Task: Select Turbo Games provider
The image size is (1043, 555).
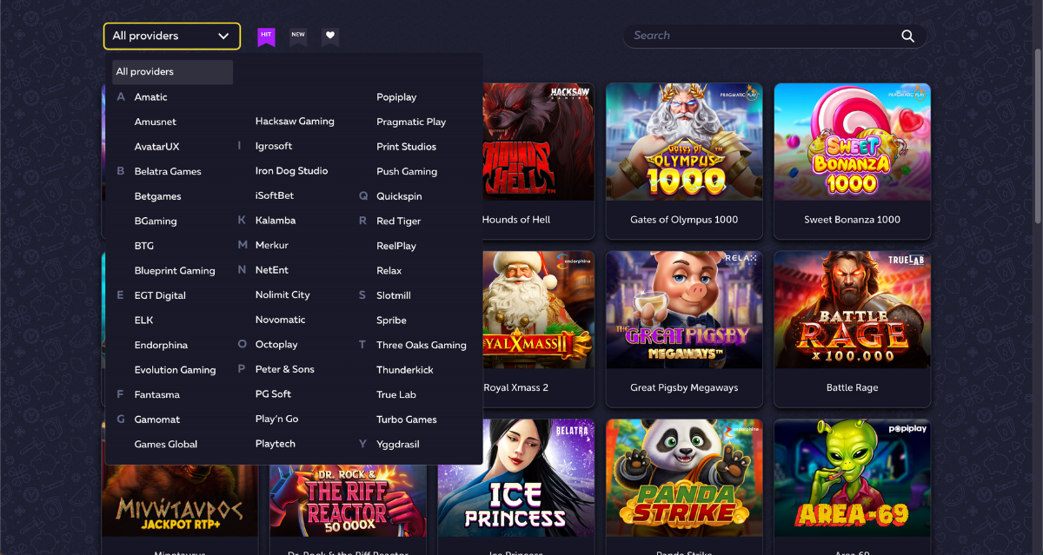Action: click(407, 420)
